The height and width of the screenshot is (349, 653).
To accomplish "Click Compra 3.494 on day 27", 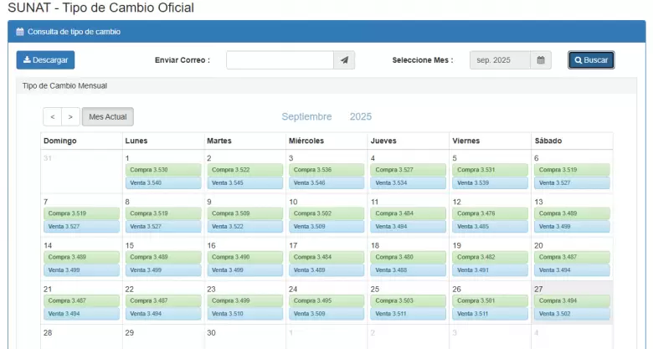I will click(x=572, y=300).
